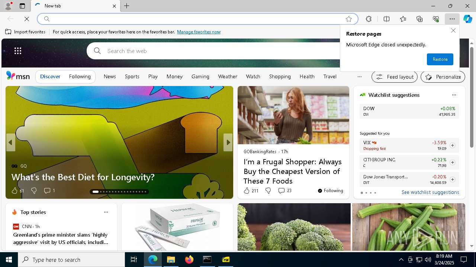Open the Collections icon
The height and width of the screenshot is (267, 476).
tap(419, 19)
